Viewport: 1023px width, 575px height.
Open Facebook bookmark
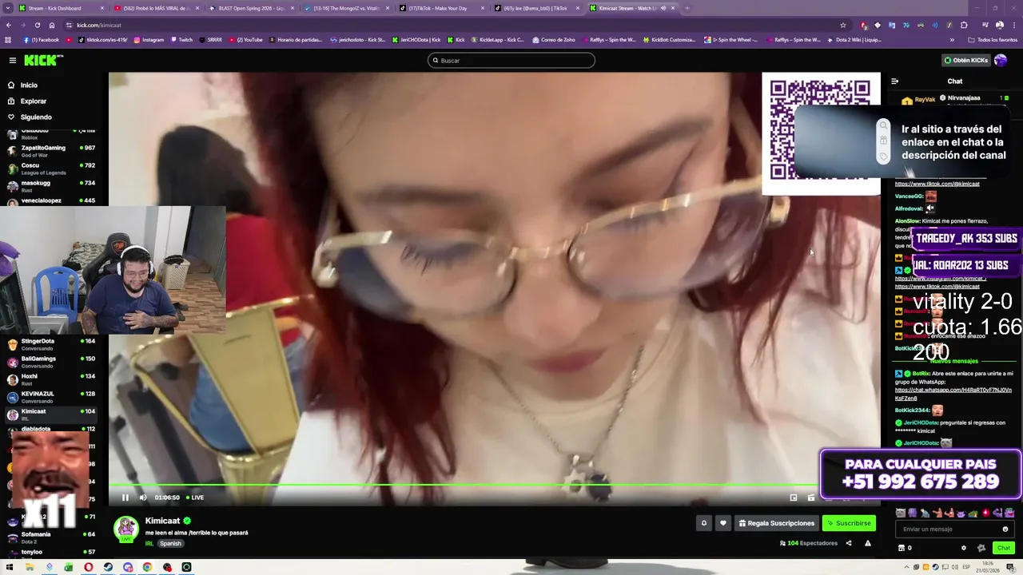coord(41,40)
